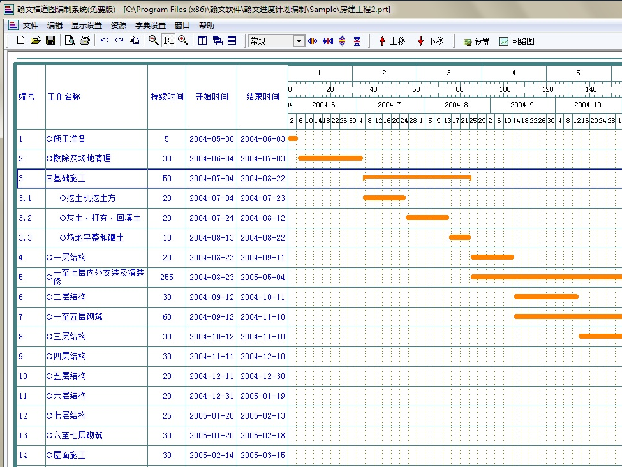
Task: Undo the last action
Action: coord(104,41)
